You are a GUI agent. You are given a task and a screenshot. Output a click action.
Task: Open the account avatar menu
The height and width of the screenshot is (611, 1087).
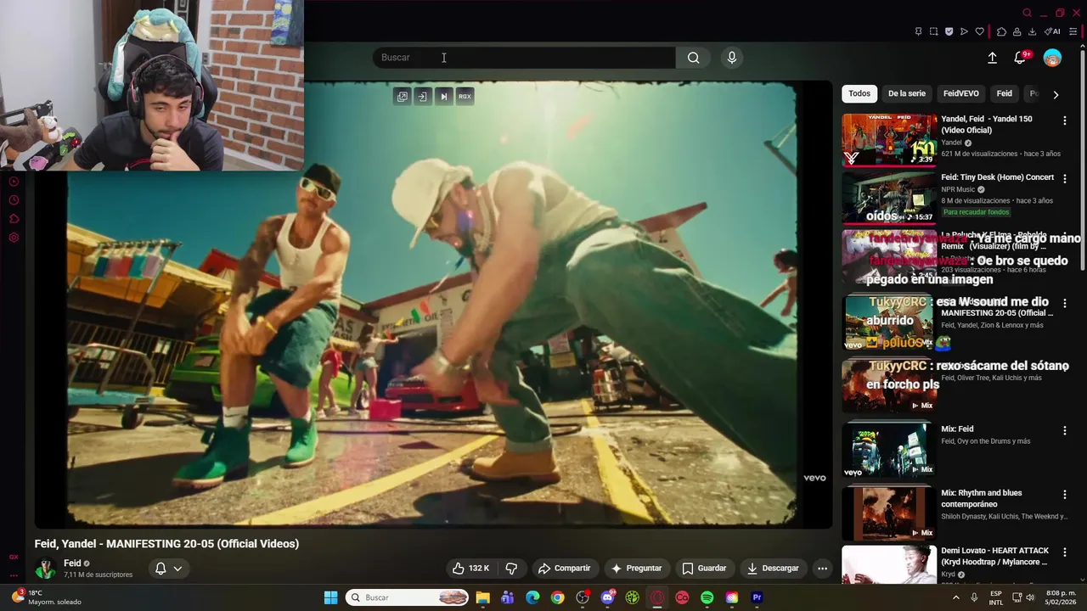tap(1052, 58)
